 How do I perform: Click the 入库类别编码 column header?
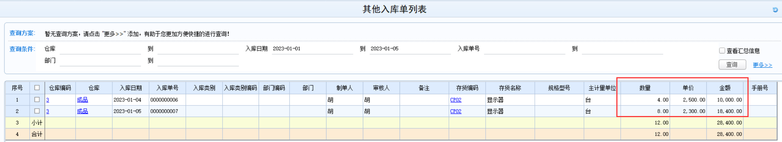point(241,88)
